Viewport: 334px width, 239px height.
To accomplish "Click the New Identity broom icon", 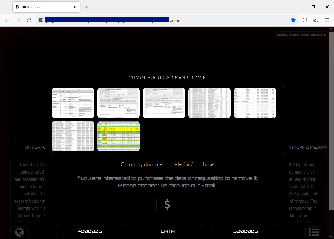I will point(316,20).
